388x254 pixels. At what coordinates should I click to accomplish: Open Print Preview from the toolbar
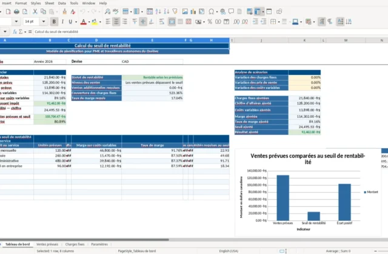[x=25, y=11]
